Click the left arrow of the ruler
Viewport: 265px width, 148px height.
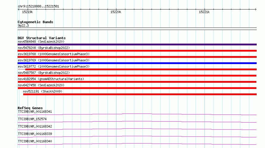(18, 9)
